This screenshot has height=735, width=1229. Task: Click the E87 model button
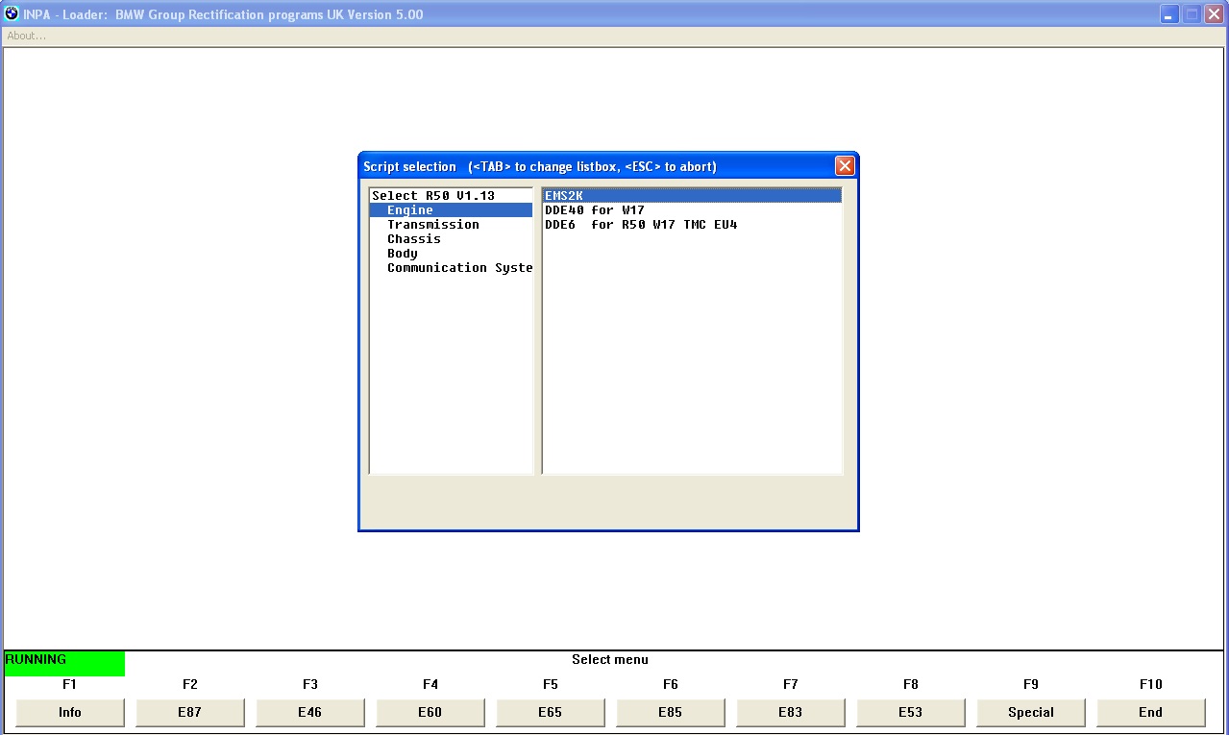pyautogui.click(x=189, y=712)
